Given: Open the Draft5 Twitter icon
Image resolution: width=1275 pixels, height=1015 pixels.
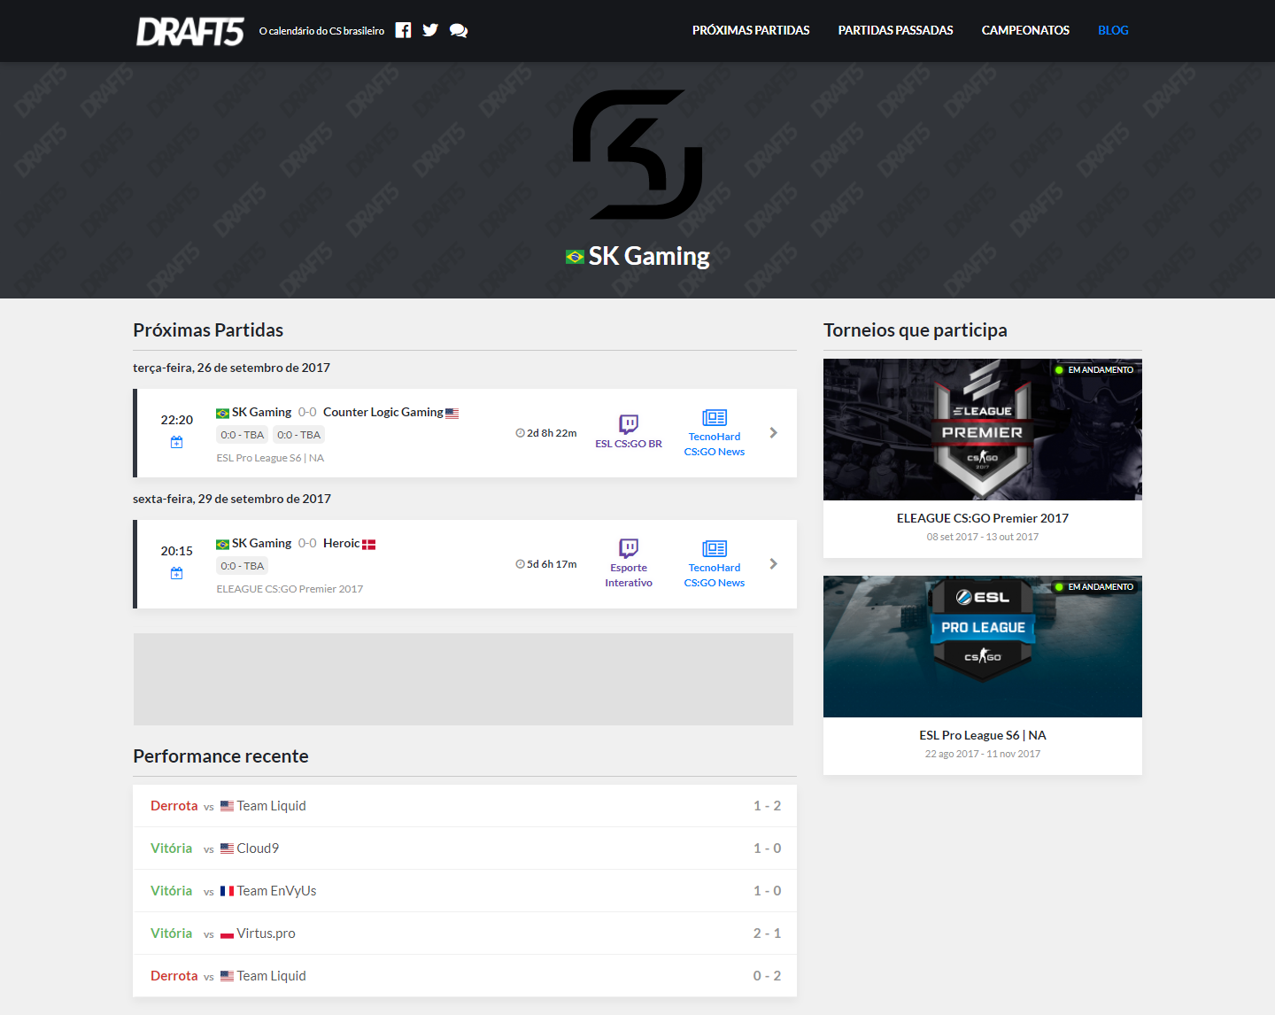Looking at the screenshot, I should coord(430,30).
